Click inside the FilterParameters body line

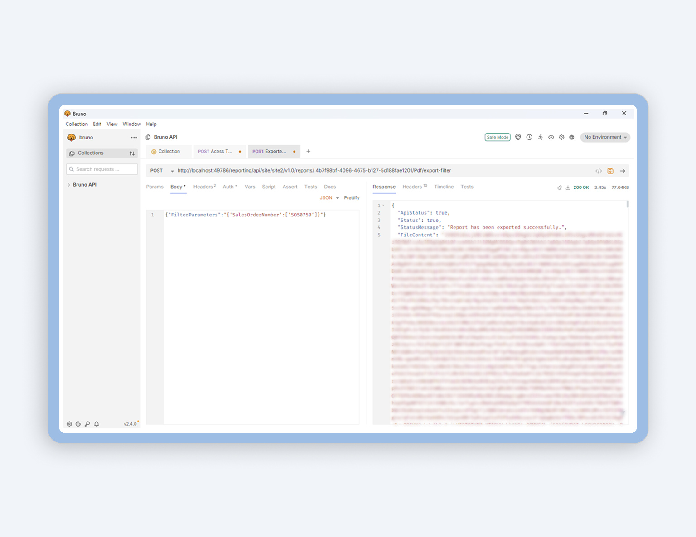click(x=246, y=215)
